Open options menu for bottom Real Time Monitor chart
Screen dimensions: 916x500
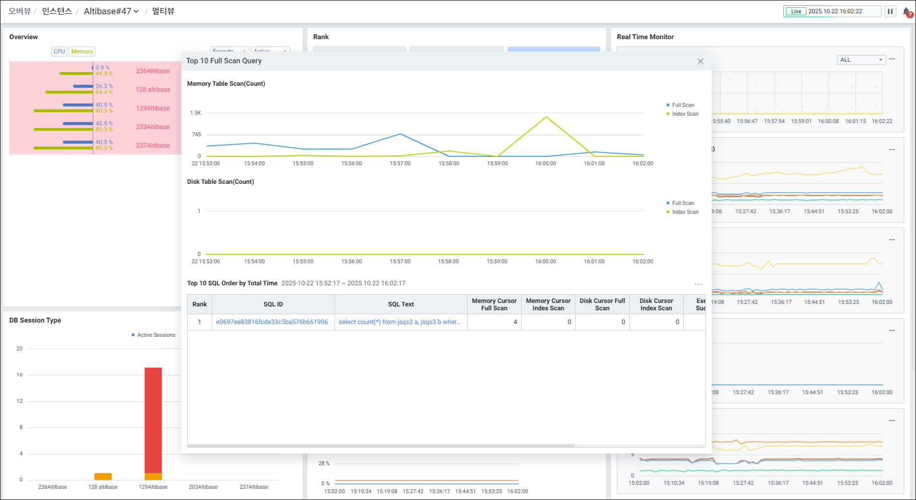(892, 421)
